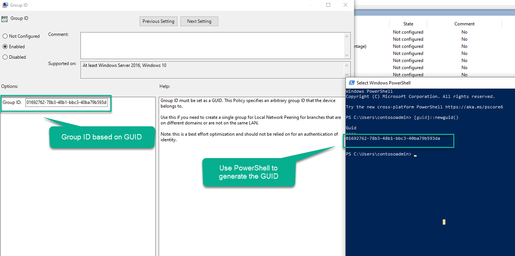
Task: Click Supported on box scroll down arrow
Action: pyautogui.click(x=347, y=75)
